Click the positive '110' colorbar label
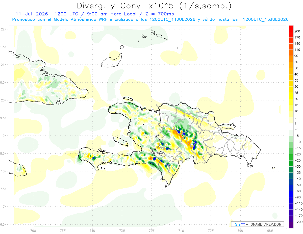 point(297,50)
